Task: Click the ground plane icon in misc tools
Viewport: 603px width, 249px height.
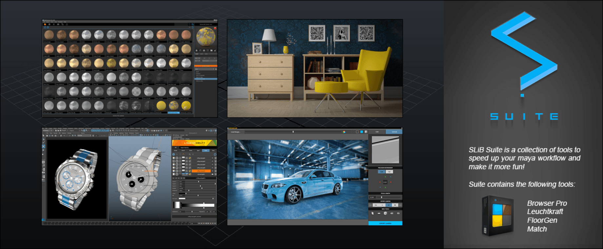Action: click(379, 213)
